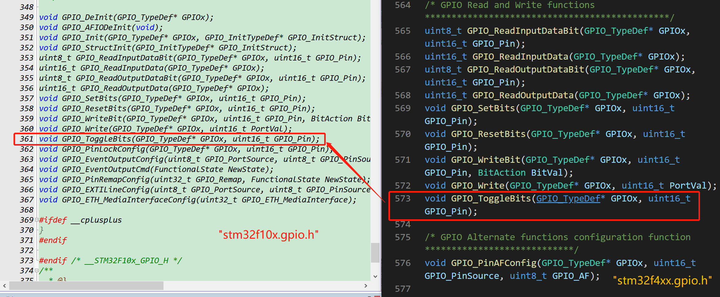Click PortVal parameter on right line 572
720x297 pixels.
(688, 186)
